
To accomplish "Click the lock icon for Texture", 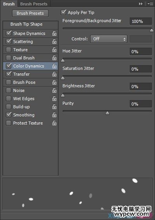I will point(54,50).
